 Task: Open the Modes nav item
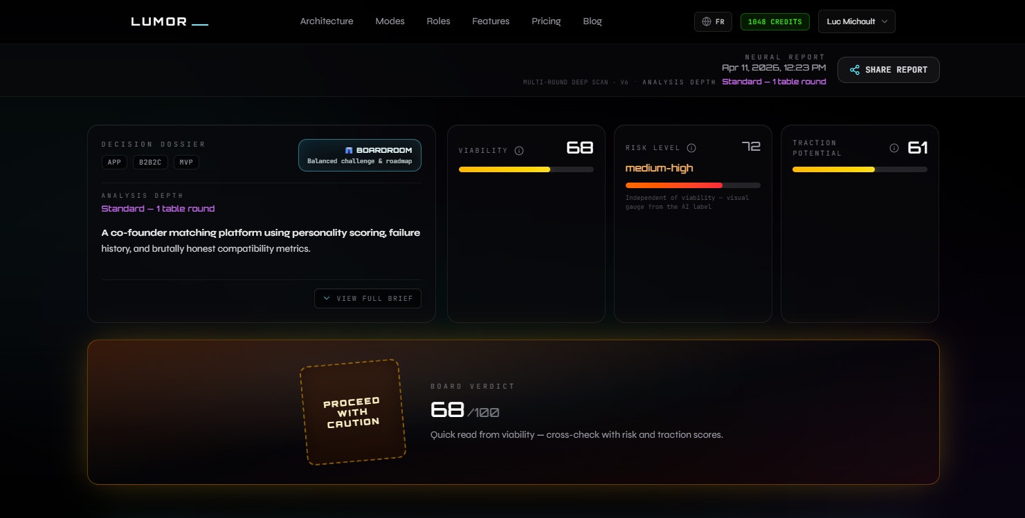coord(390,21)
